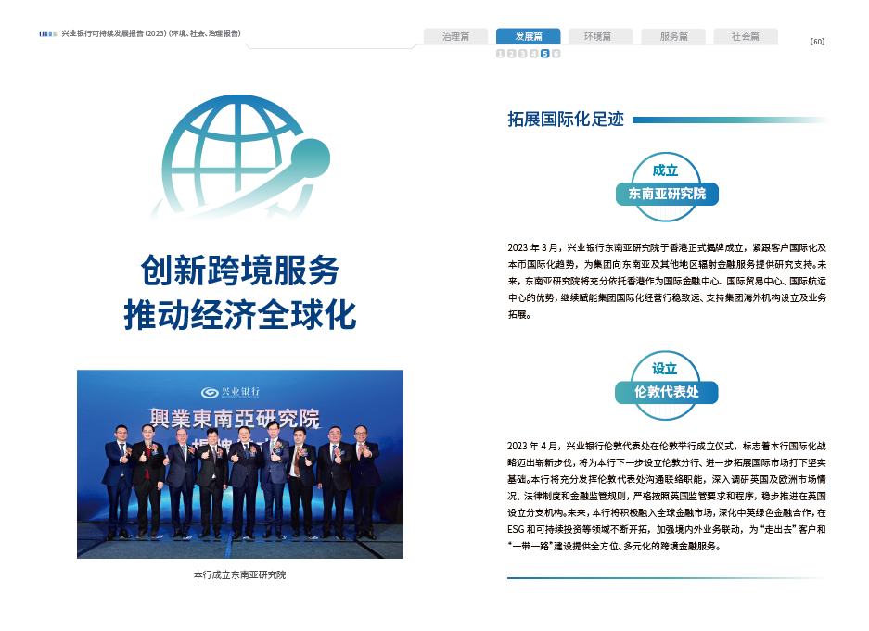Click the 设立 伦敦代表处 circular badge

pos(666,385)
